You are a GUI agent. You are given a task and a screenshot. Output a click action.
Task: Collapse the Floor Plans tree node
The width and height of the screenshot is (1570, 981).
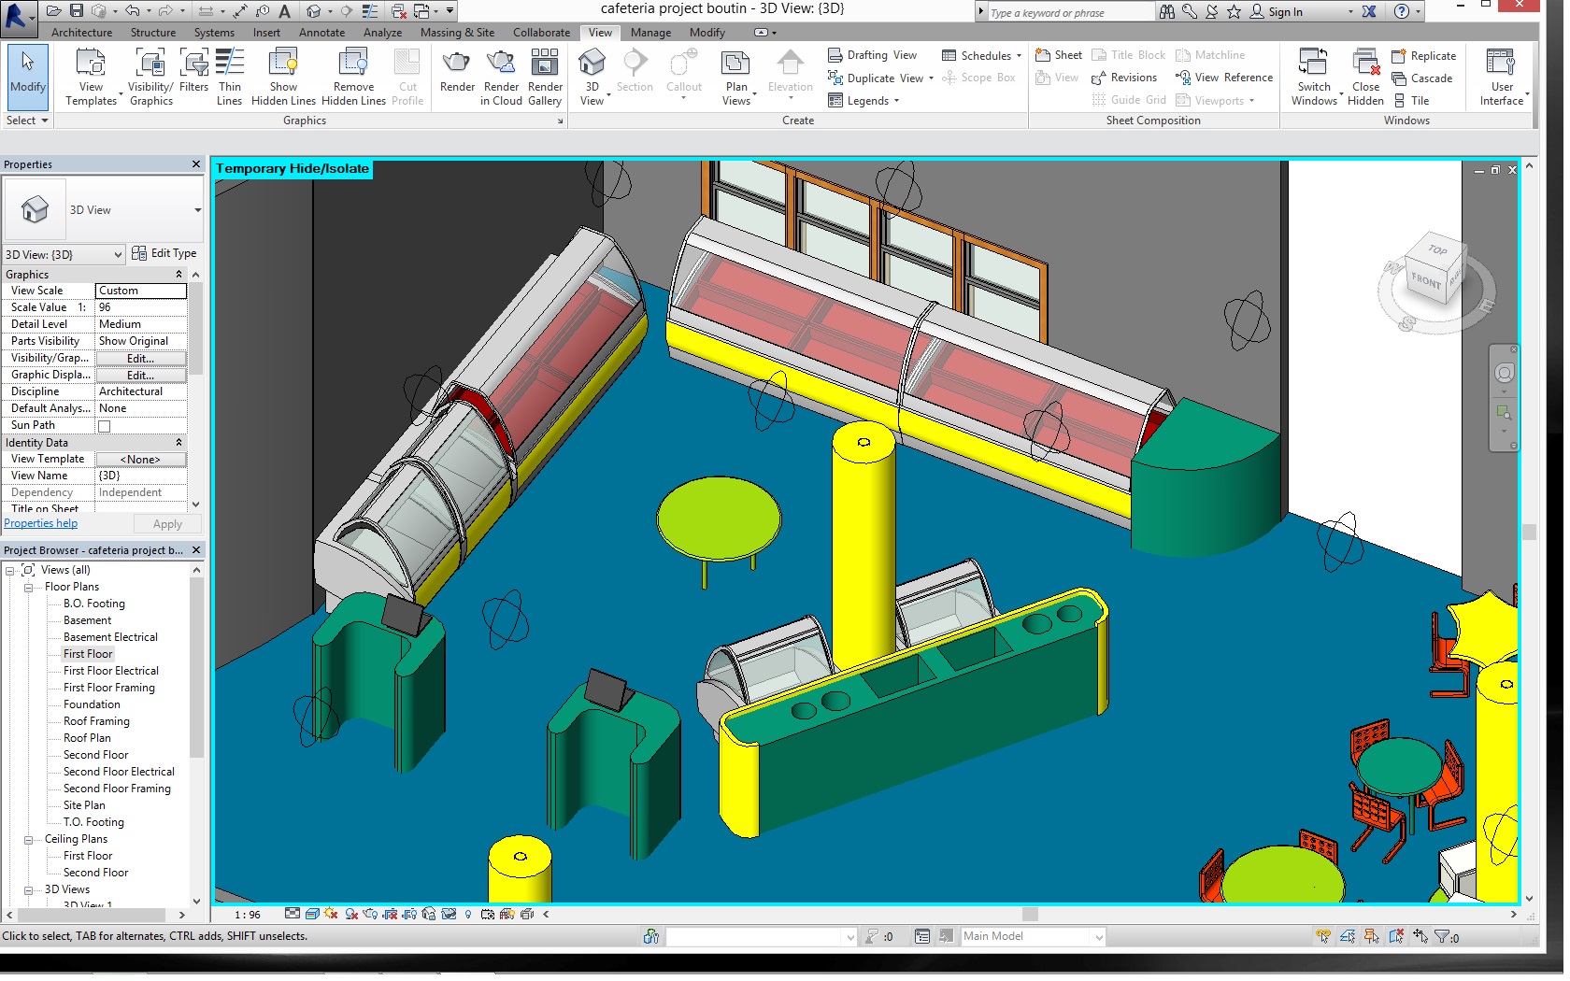29,588
